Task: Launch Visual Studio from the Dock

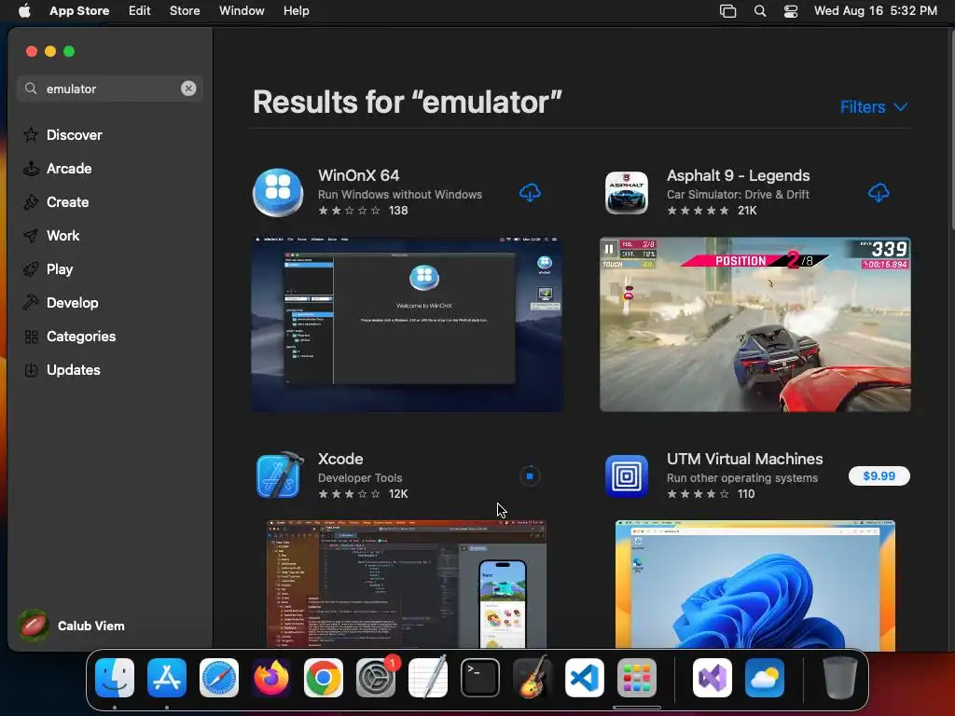Action: pyautogui.click(x=712, y=678)
